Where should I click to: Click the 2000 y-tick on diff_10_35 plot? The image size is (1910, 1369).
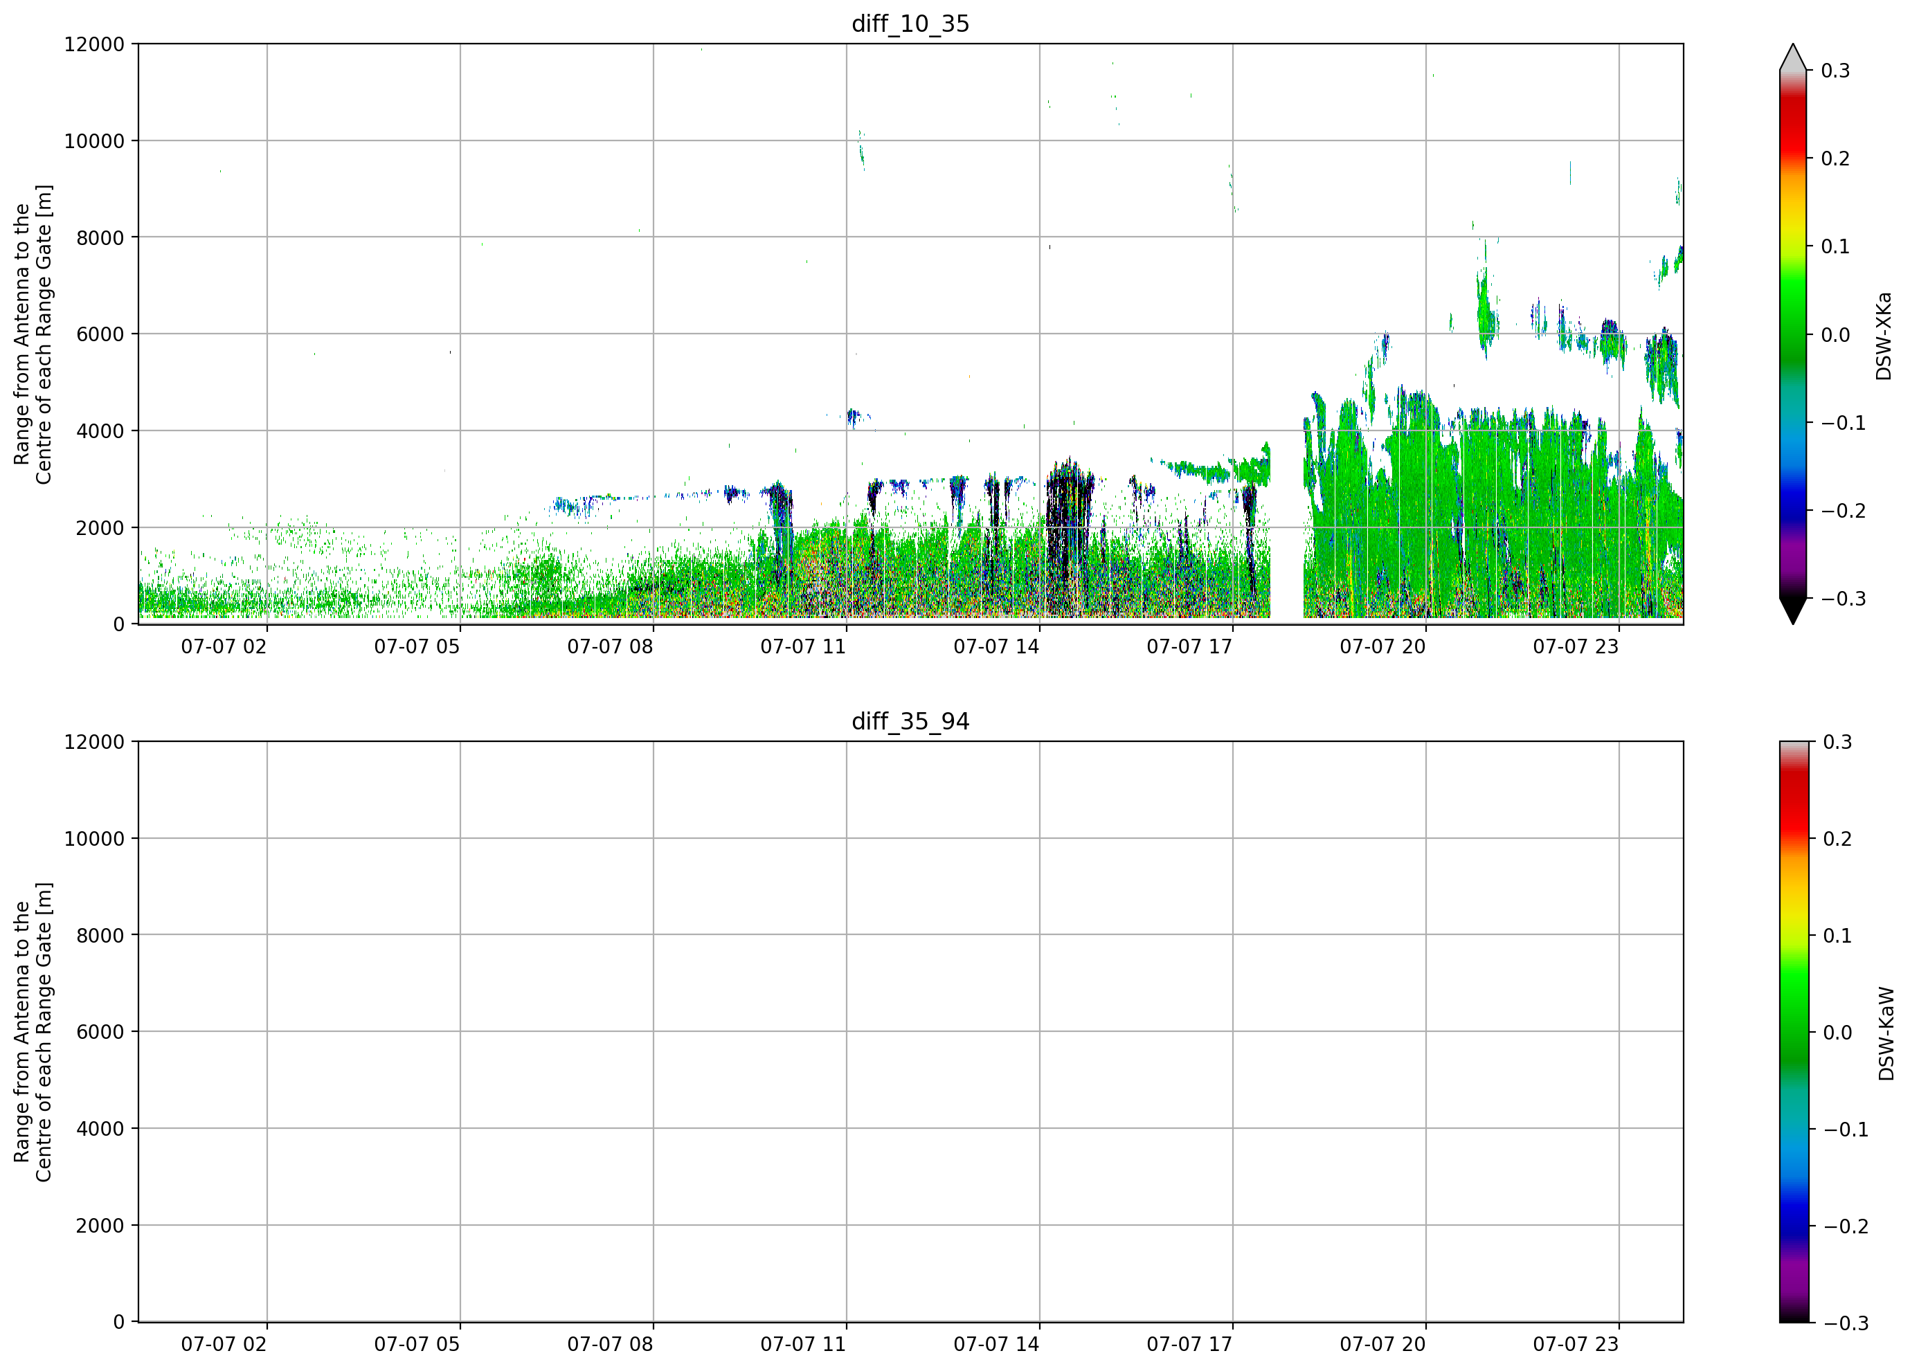(100, 528)
